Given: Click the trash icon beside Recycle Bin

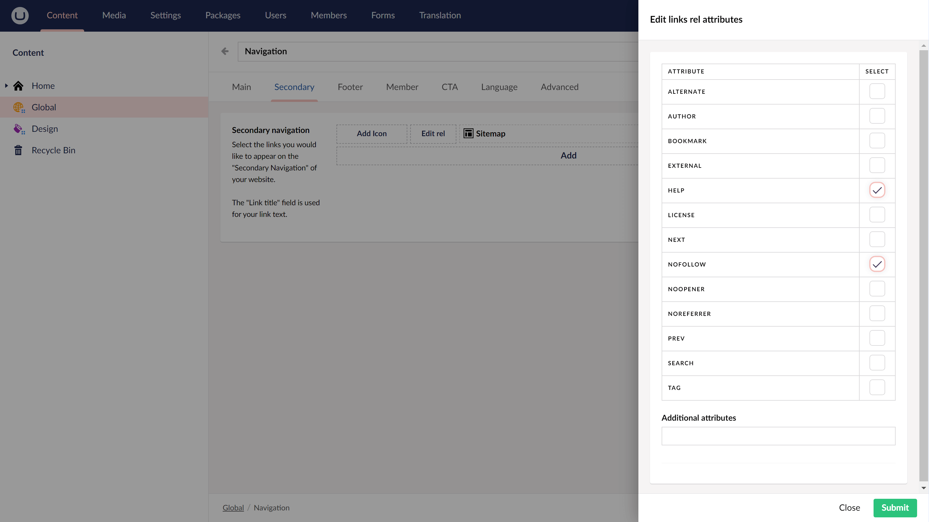Looking at the screenshot, I should 18,150.
